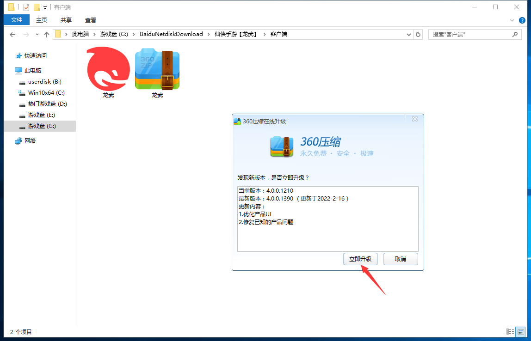Screen dimensions: 531x341
Task: Select the red 龙武 application icon
Action: 108,69
